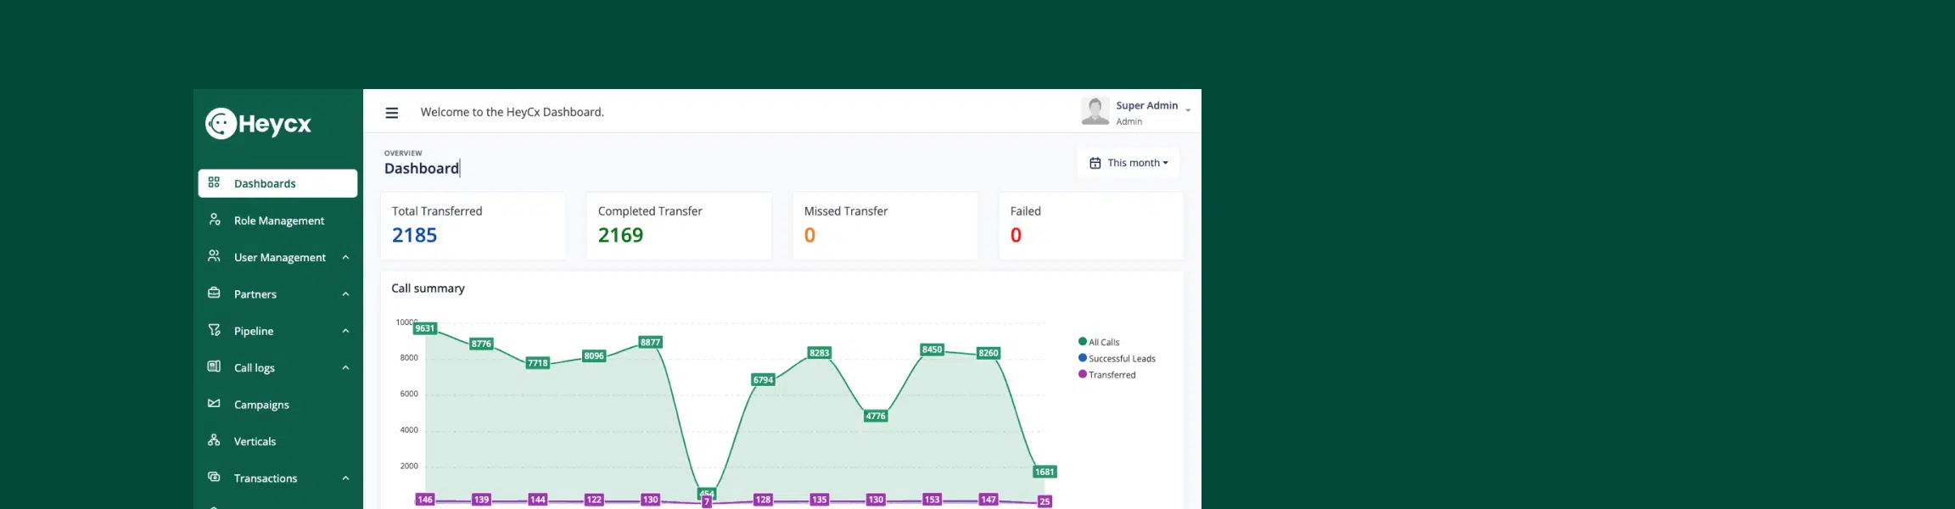
Task: Click the Dashboard page title
Action: [x=422, y=168]
